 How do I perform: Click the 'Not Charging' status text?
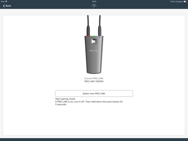[177, 1]
